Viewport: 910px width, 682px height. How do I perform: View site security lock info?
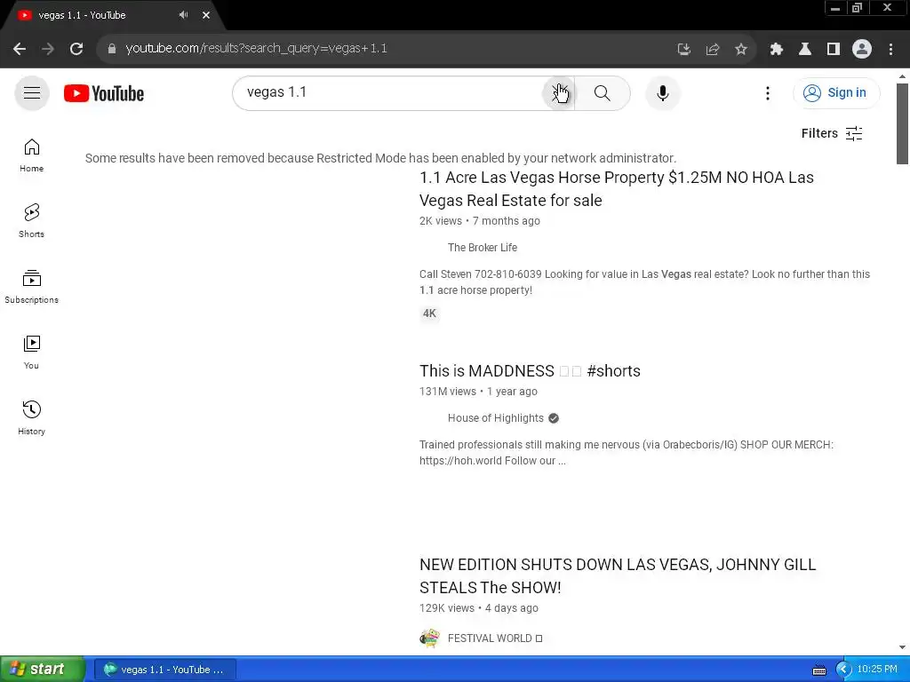coord(111,49)
